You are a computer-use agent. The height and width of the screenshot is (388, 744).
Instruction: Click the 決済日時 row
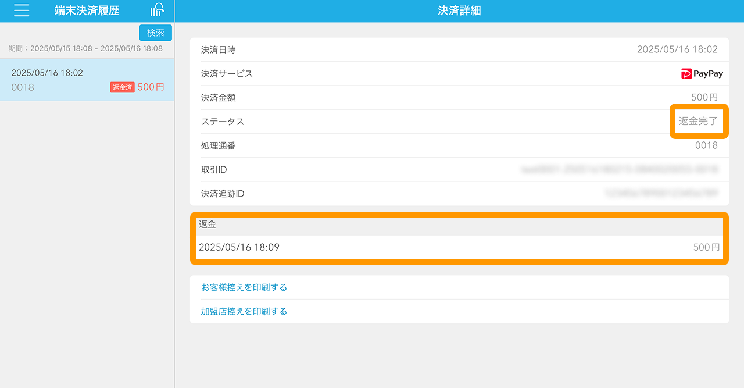click(x=459, y=49)
